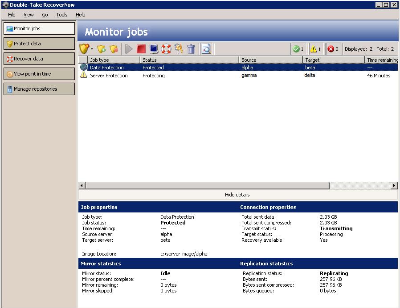Screen dimensions: 400x308
Task: Open the Manage repositories sidebar page
Action: [39, 89]
